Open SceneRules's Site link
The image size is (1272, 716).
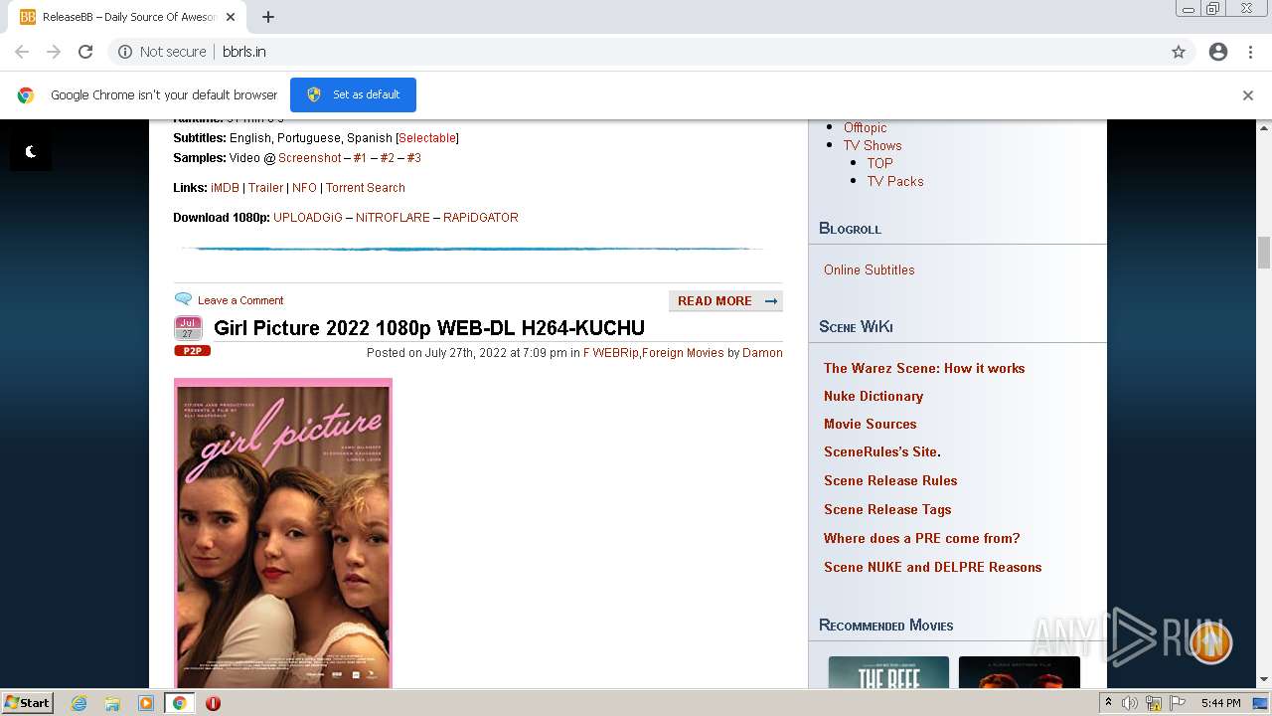[882, 451]
